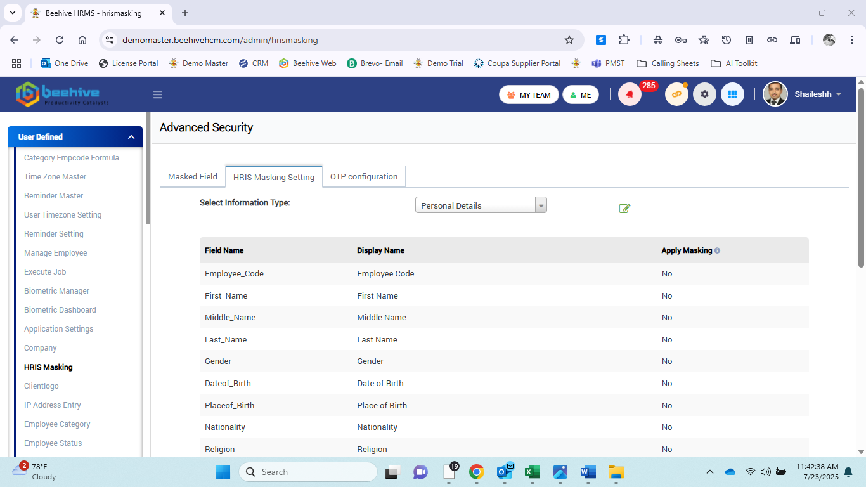Toggle the hamburger sidebar menu icon
The width and height of the screenshot is (866, 487).
click(x=158, y=94)
